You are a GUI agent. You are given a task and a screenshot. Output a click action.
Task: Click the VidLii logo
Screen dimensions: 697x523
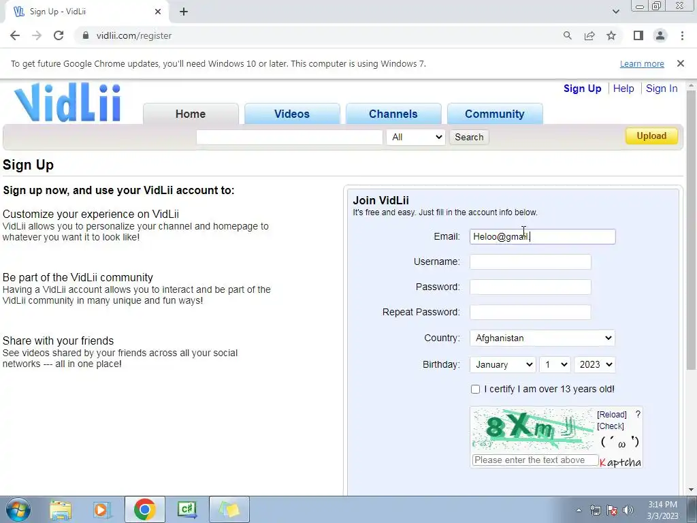(67, 102)
